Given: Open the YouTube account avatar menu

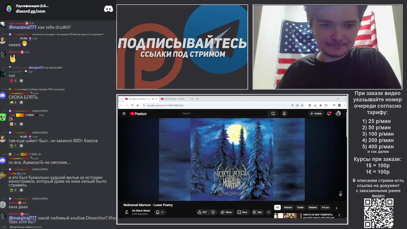Looking at the screenshot, I should 338,114.
